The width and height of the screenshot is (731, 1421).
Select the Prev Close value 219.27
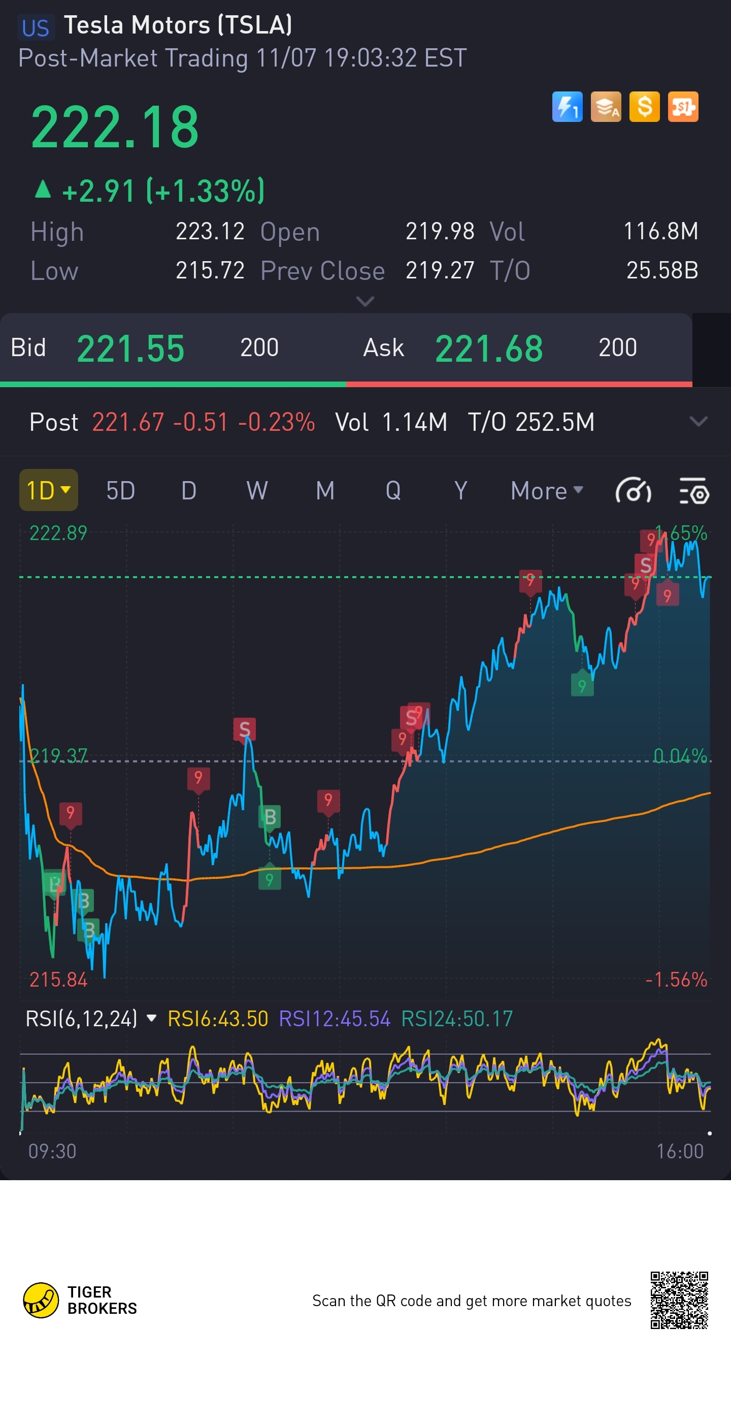440,270
